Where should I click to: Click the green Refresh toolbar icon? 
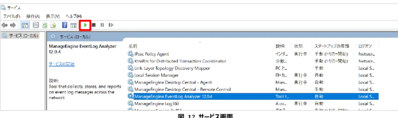(45, 25)
